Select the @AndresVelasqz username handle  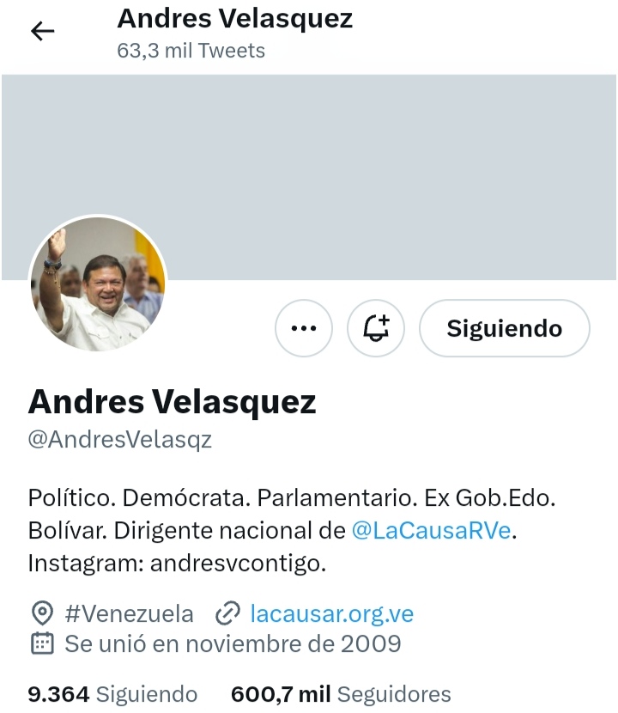(x=120, y=440)
